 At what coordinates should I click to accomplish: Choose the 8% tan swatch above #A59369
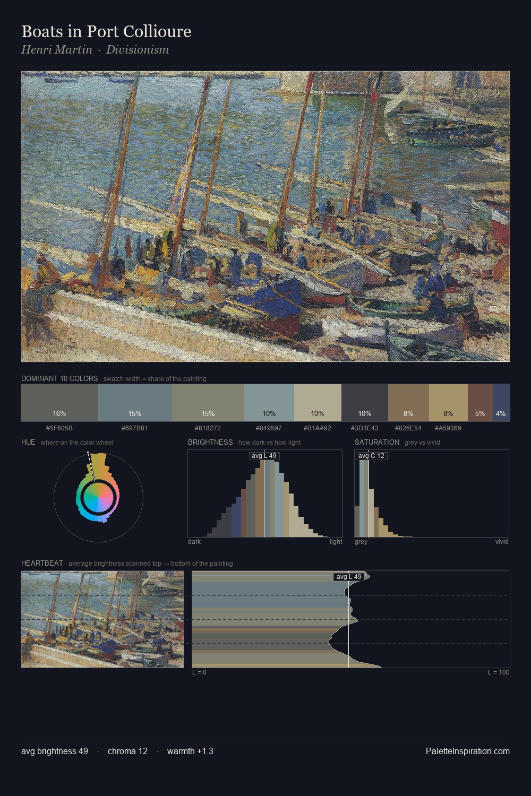pyautogui.click(x=448, y=403)
